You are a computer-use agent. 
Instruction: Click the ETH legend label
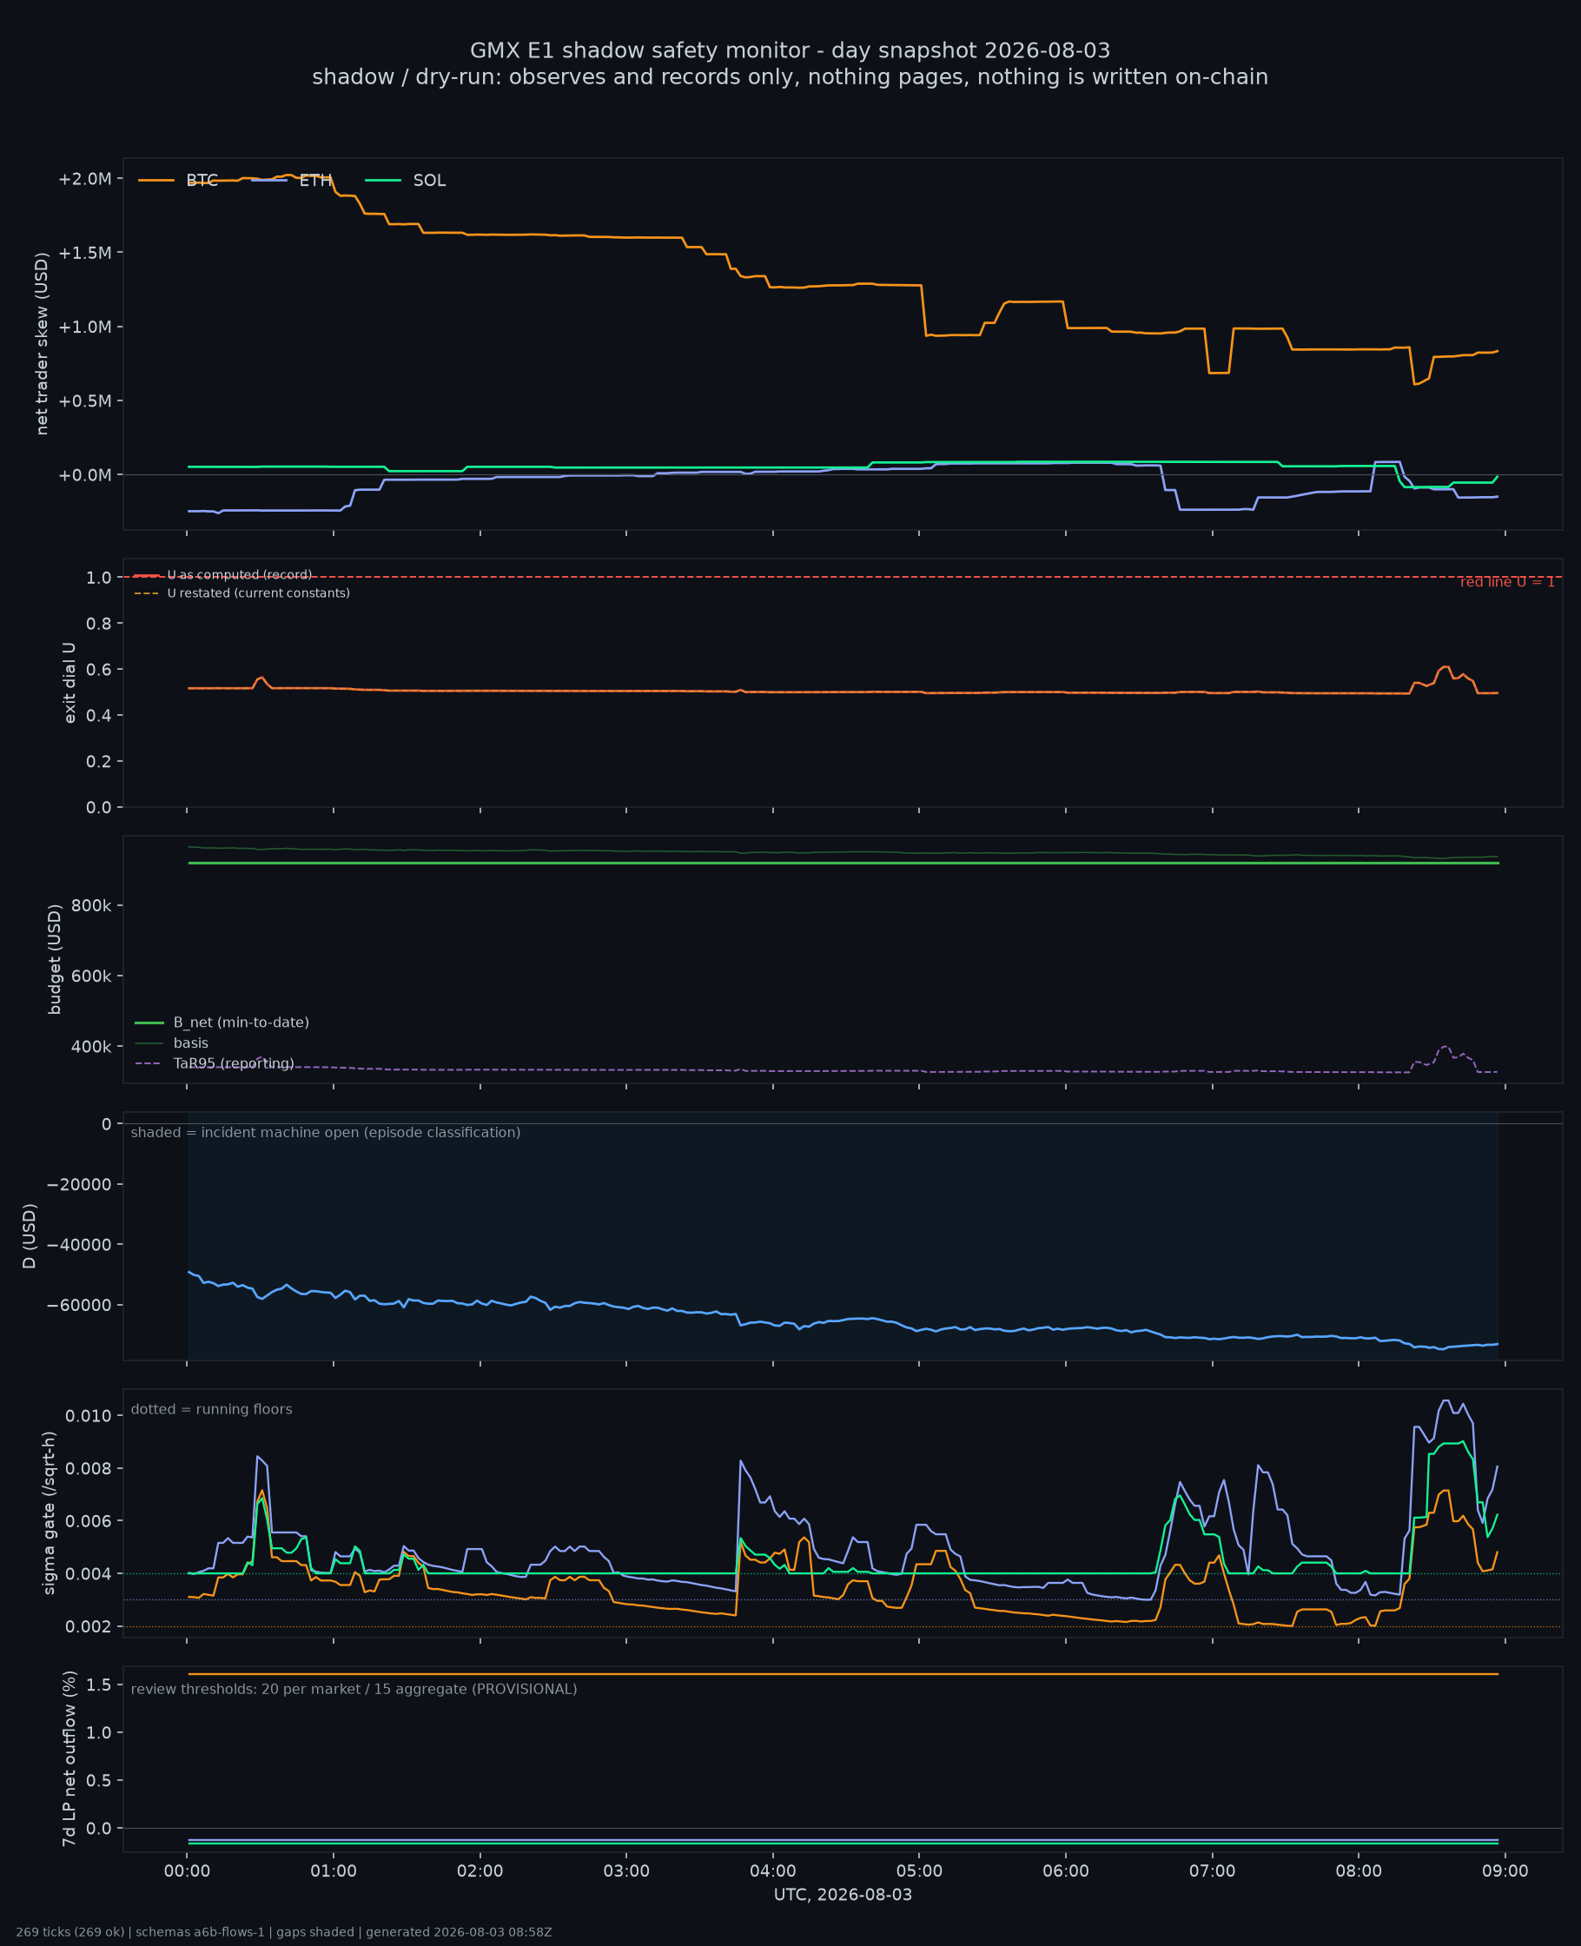[315, 181]
